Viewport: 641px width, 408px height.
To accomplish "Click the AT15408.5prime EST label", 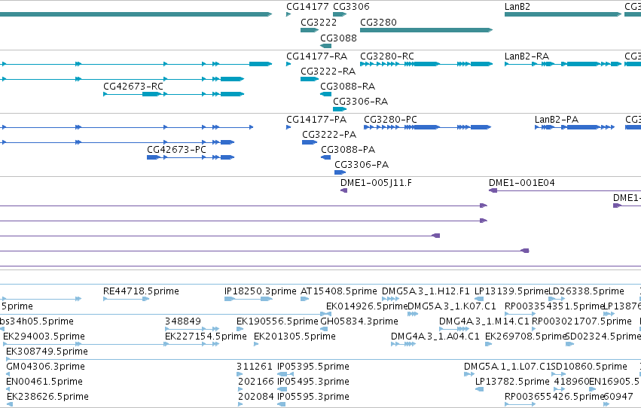I will 338,291.
